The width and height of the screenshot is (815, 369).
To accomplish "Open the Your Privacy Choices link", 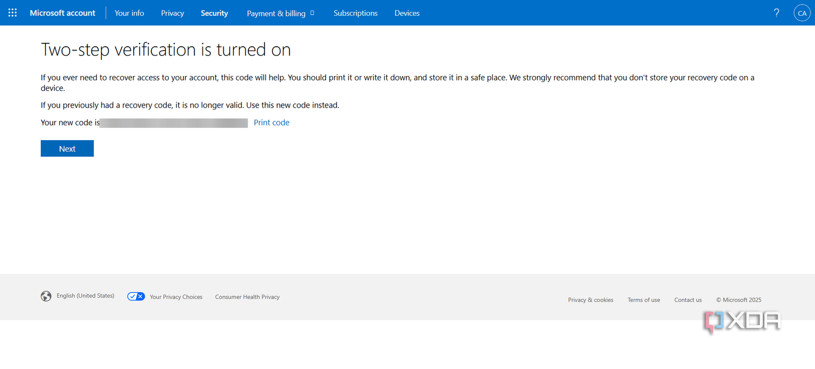I will point(176,297).
